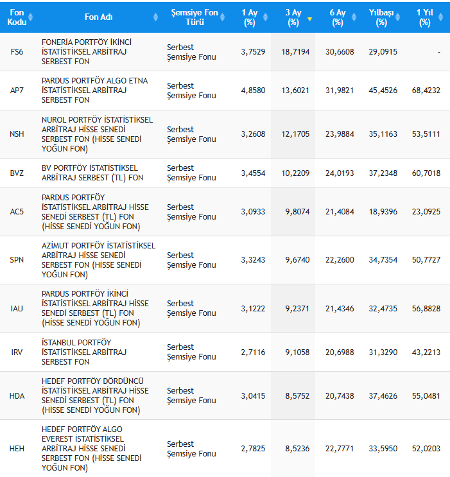Screen dimensions: 450x477
Task: Click the 3 Ay (%) header label
Action: click(293, 17)
